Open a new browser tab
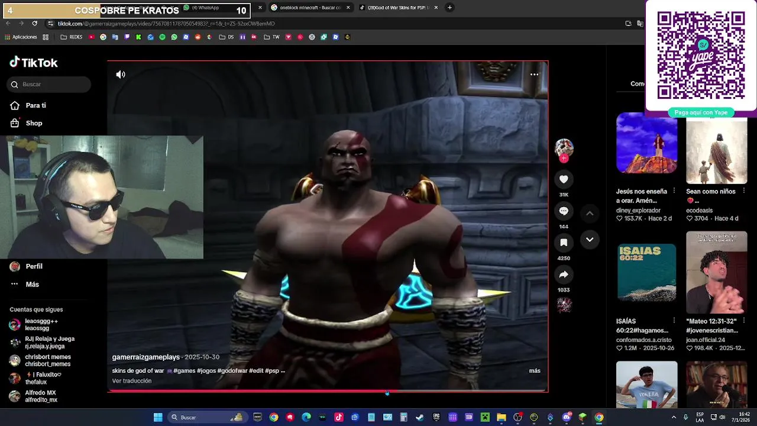The height and width of the screenshot is (426, 757). pos(449,8)
